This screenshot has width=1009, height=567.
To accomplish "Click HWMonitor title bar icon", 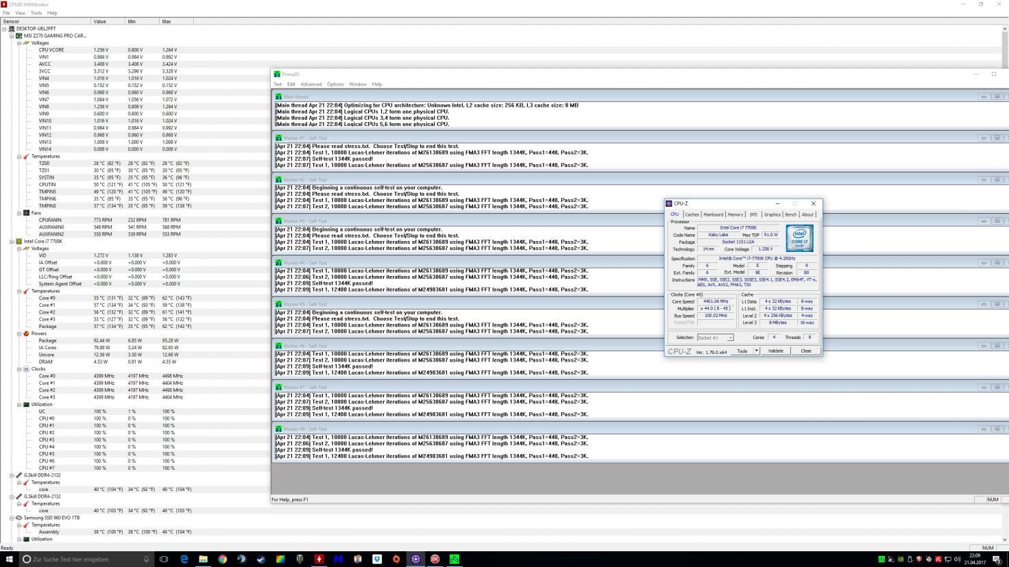I will click(x=4, y=4).
